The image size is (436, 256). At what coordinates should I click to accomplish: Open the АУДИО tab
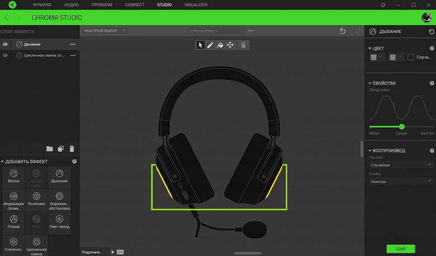[x=72, y=4]
